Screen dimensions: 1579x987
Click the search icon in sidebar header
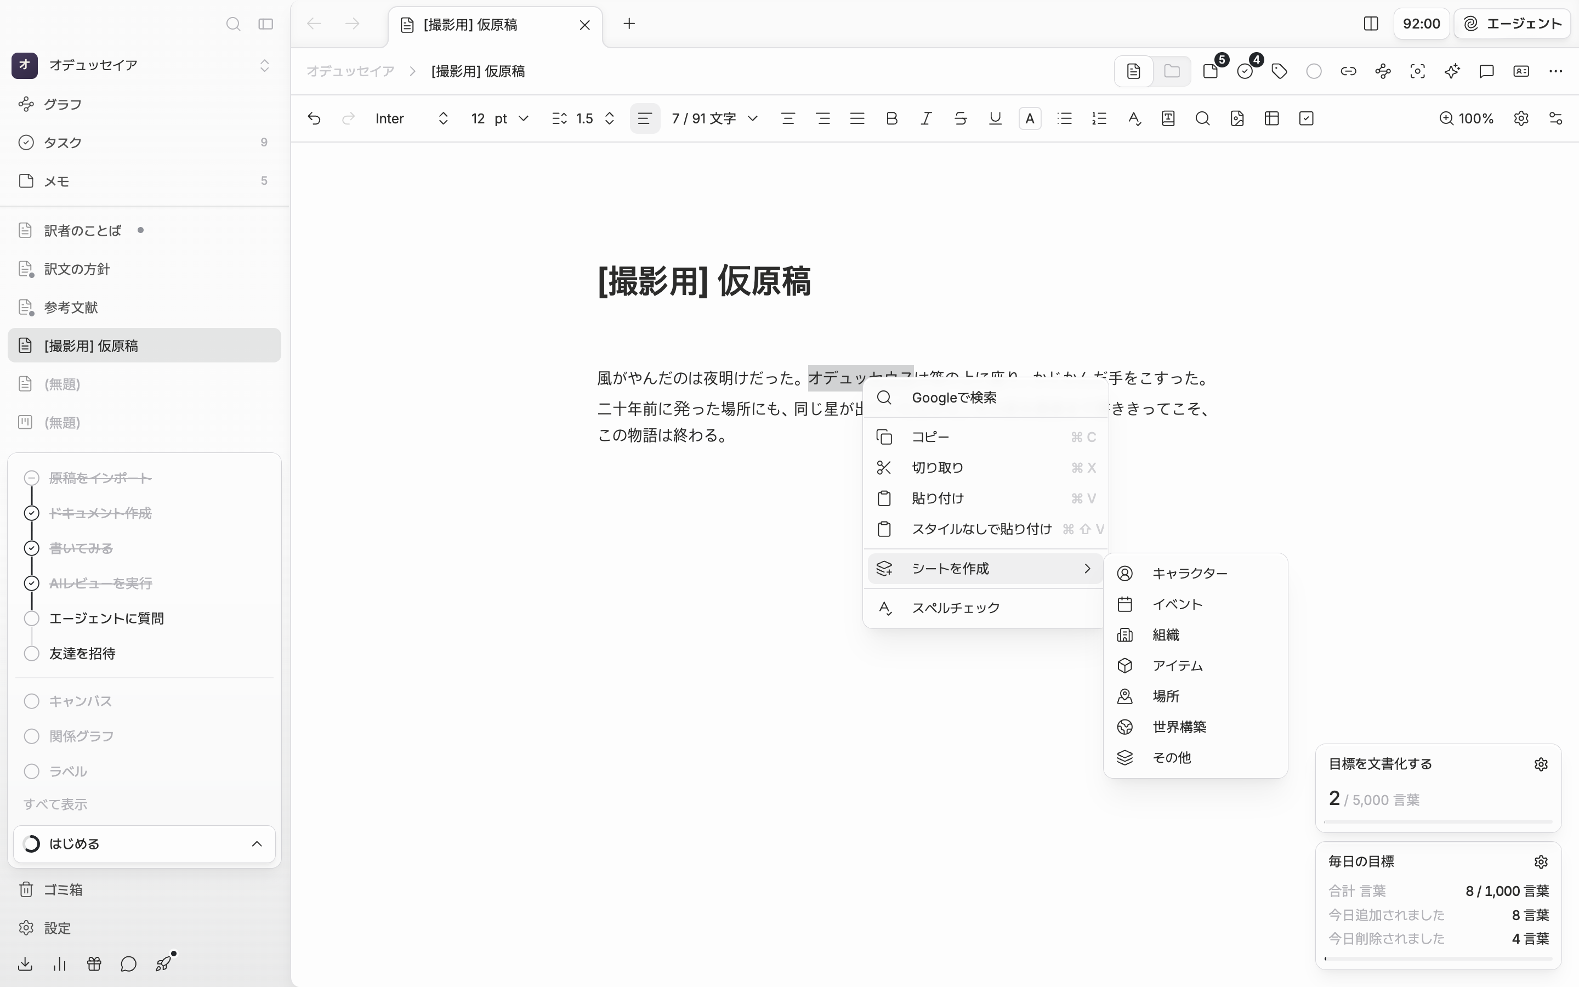coord(233,24)
